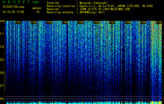Click the 1702 time marker
164x104 pixels.
tap(34, 22)
